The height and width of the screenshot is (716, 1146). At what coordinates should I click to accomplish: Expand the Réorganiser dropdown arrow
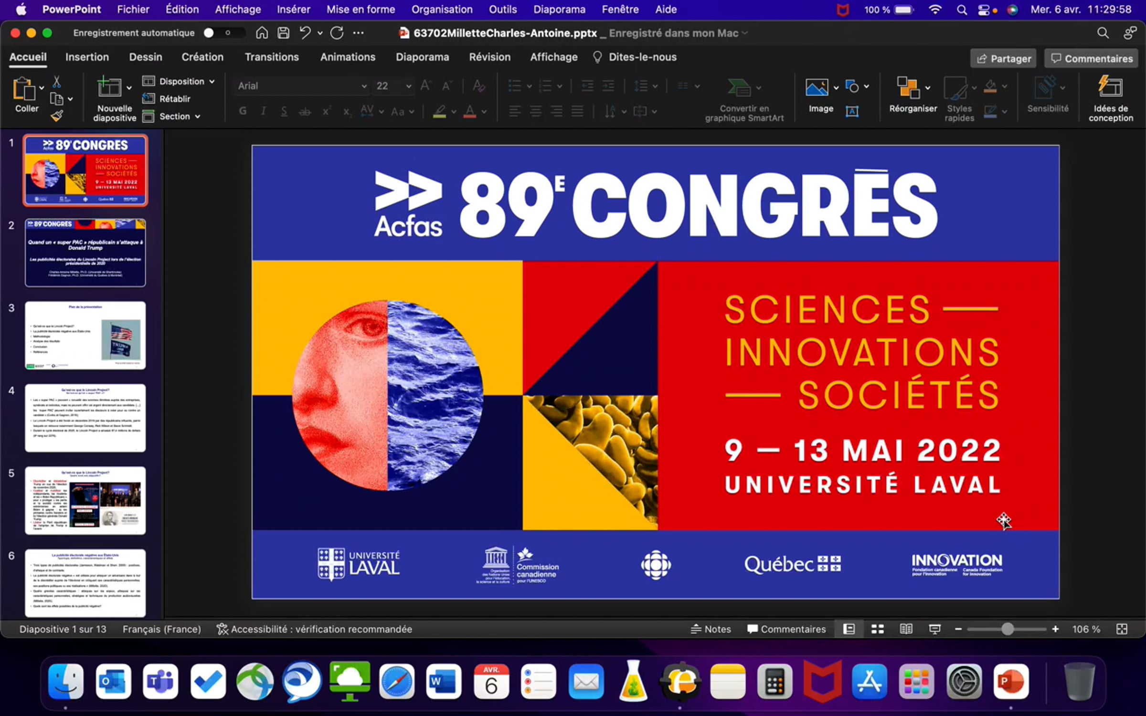[928, 88]
